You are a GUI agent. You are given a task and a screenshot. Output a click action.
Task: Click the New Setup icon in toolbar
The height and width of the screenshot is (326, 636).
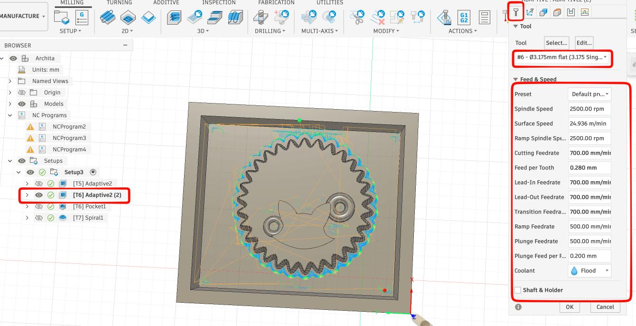tap(62, 18)
